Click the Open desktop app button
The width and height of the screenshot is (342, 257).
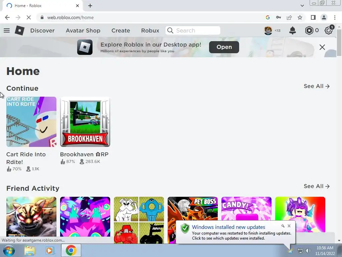224,47
